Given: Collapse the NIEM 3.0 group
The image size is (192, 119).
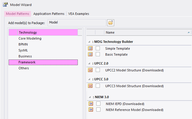Looking at the screenshot, I should pyautogui.click(x=89, y=97).
